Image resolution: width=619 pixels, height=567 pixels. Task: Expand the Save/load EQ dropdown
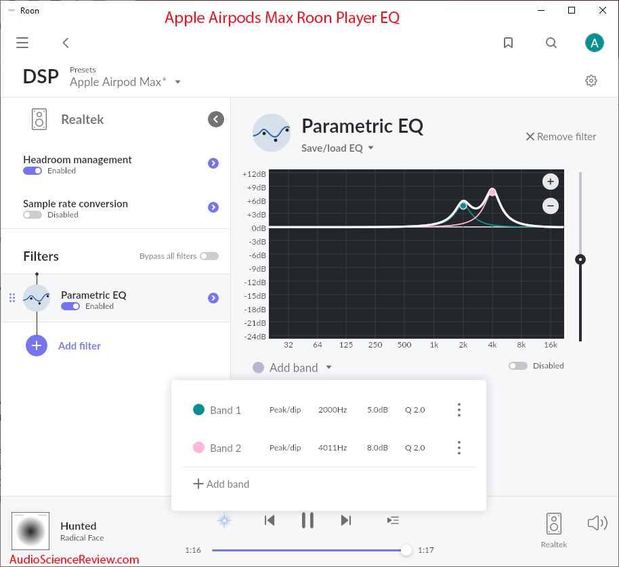click(x=337, y=148)
